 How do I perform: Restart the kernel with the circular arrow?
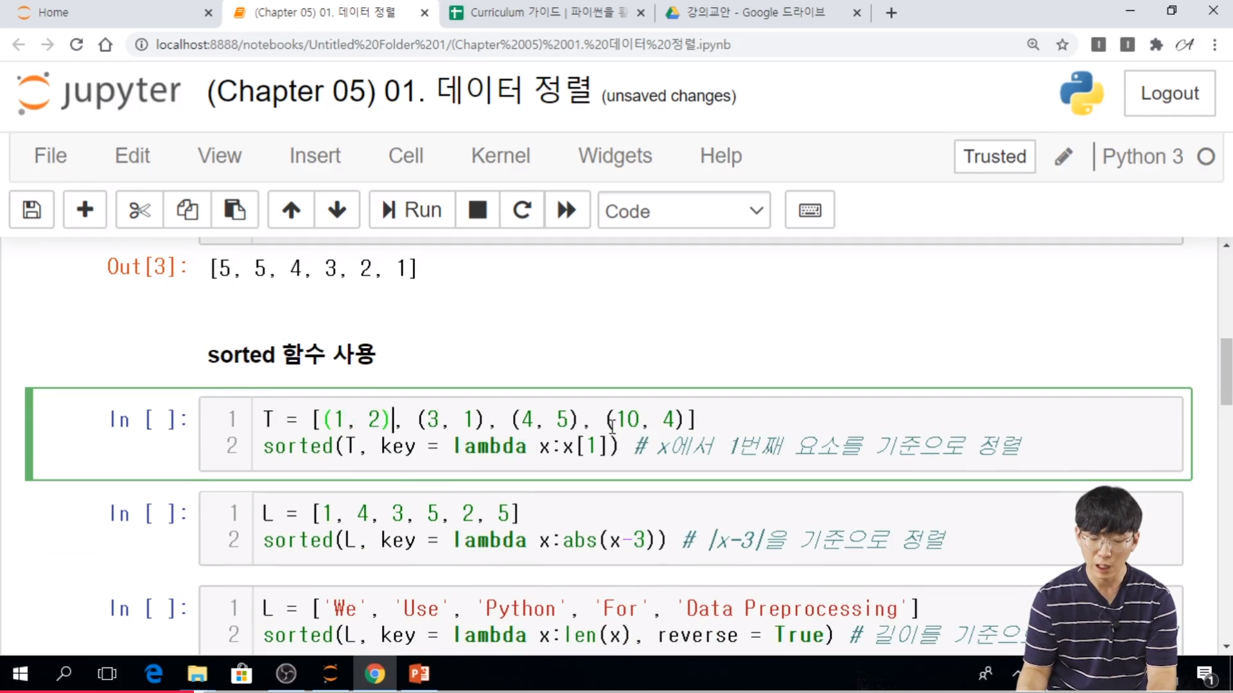pos(521,210)
